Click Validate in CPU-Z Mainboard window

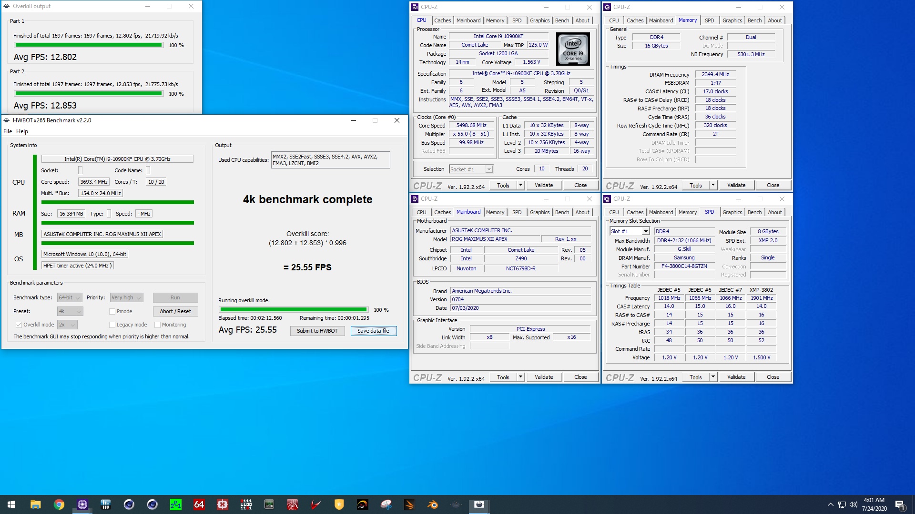coord(544,377)
